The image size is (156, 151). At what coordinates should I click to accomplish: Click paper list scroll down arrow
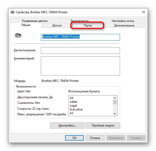tap(115, 114)
